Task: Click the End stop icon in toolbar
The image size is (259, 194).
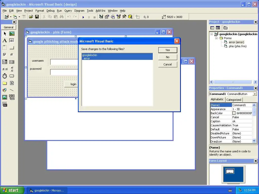Action: pos(95,17)
